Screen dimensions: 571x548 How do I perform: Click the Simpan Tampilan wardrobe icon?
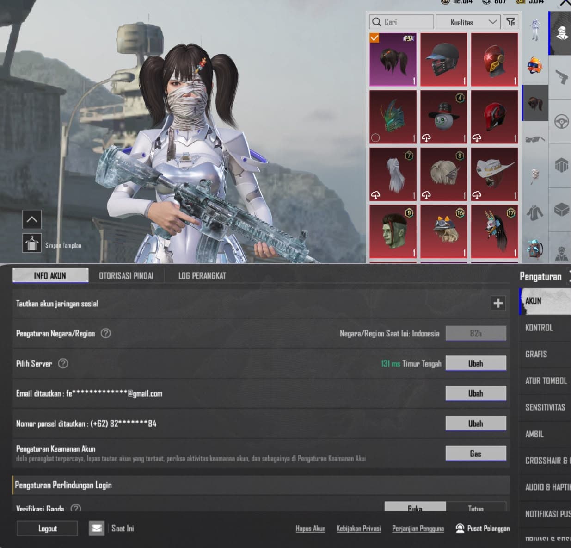click(32, 243)
